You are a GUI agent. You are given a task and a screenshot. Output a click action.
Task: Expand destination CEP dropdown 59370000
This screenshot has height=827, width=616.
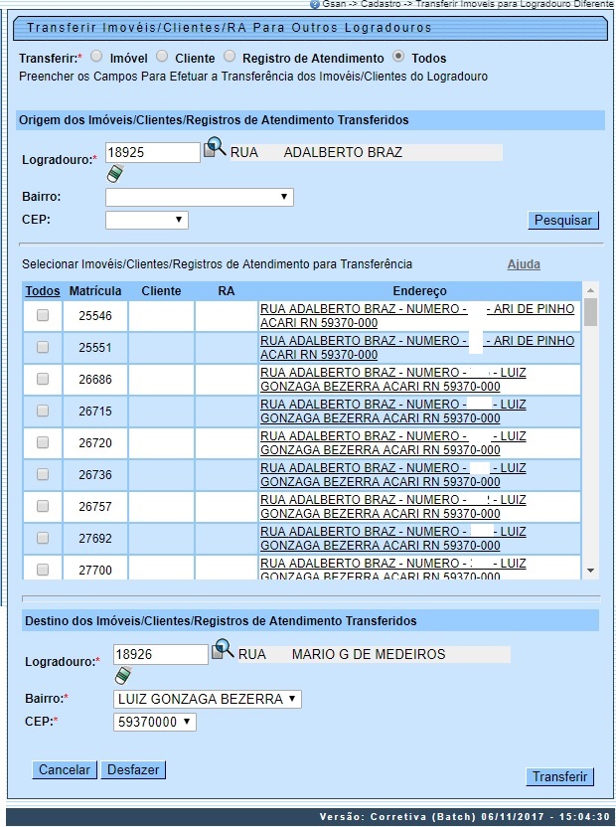[x=155, y=723]
